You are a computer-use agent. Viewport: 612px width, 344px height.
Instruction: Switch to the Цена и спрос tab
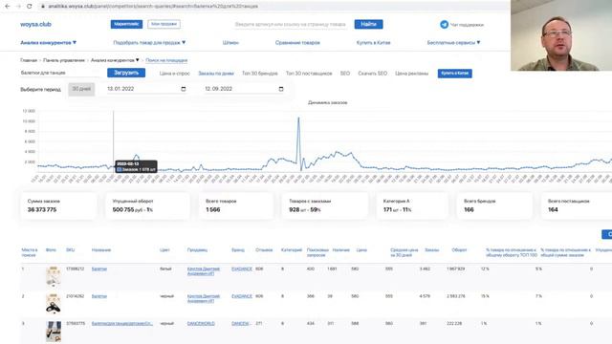(174, 74)
